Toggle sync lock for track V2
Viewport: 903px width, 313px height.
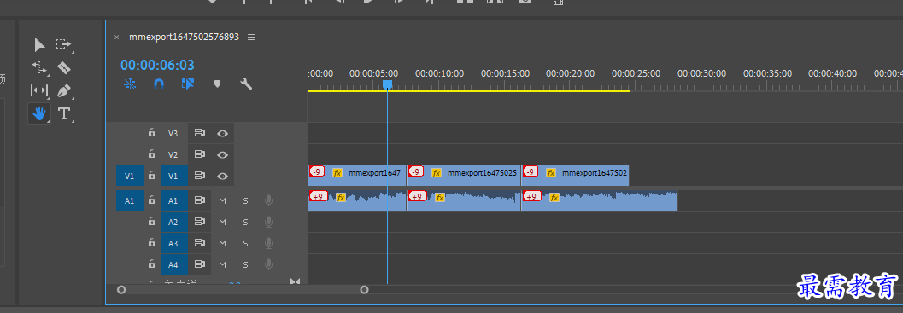[200, 154]
